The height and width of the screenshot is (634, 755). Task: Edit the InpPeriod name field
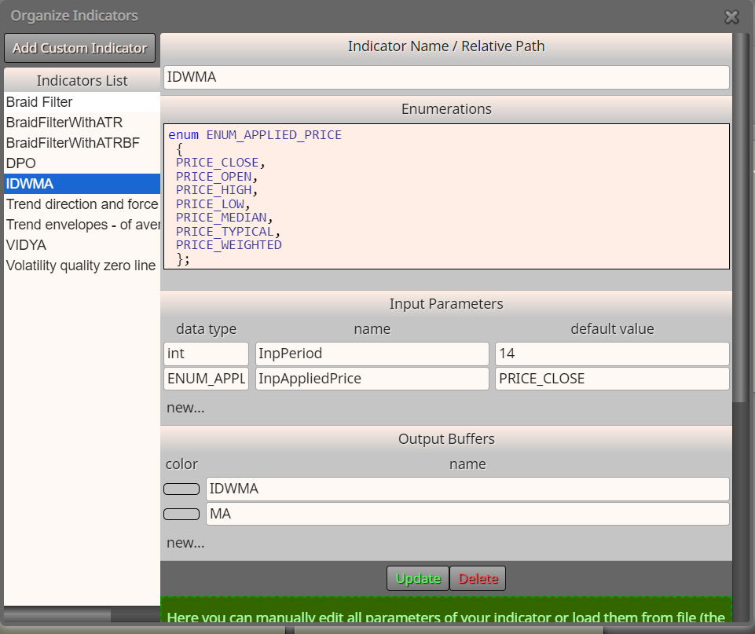tap(372, 354)
